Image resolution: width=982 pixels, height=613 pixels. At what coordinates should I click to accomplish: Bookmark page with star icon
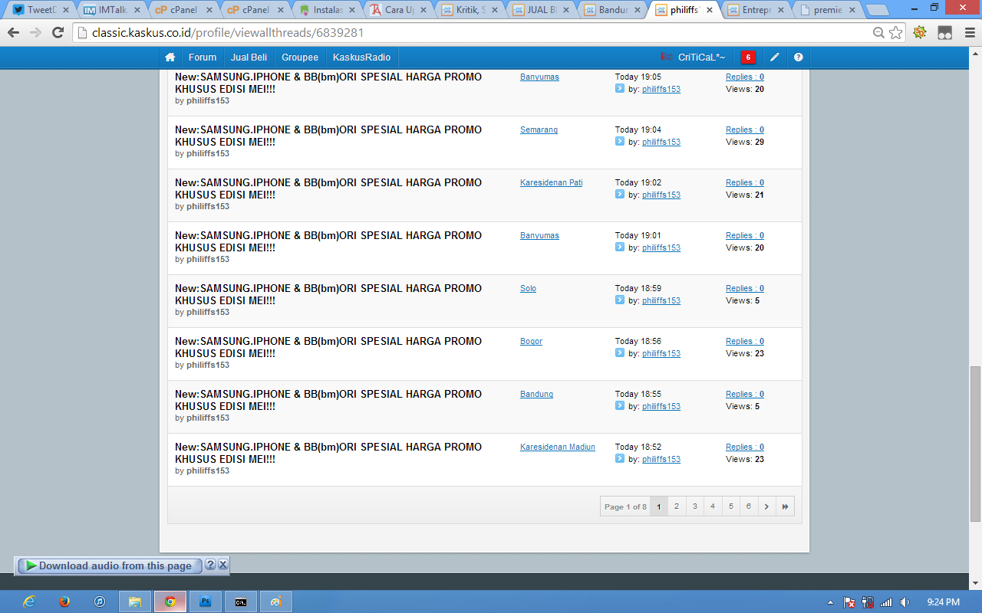click(895, 33)
